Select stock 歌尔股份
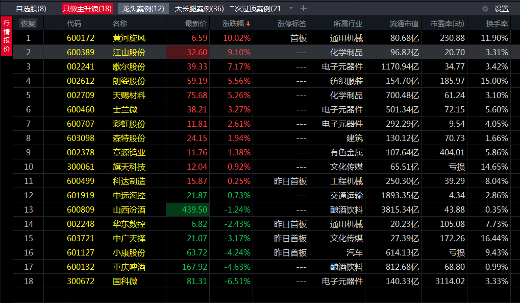Image resolution: width=520 pixels, height=303 pixels. 129,67
